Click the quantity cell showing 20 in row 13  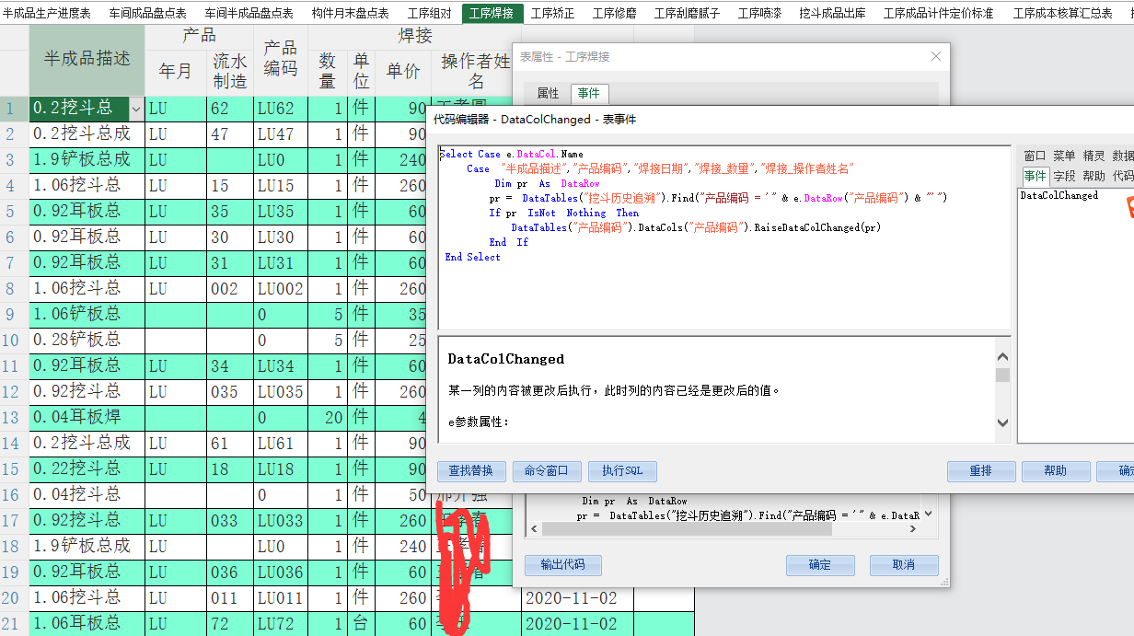(328, 418)
